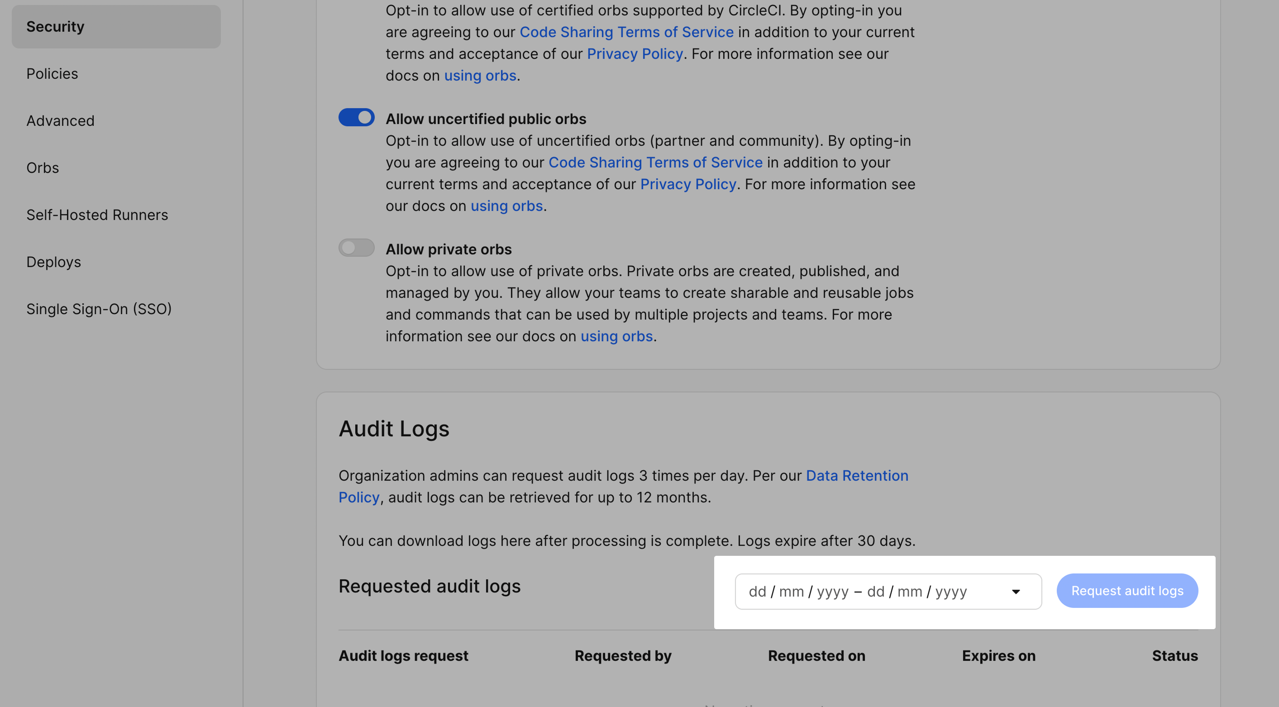This screenshot has width=1279, height=707.
Task: Open Privacy Policy link under uncertified orbs
Action: click(687, 184)
